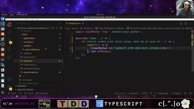Change end of line sequence LF
The width and height of the screenshot is (194, 109).
151,94
